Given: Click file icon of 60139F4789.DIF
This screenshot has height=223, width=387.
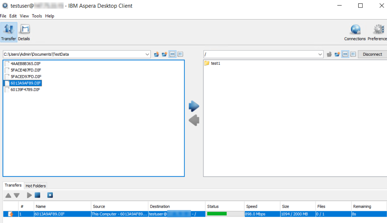Looking at the screenshot, I should [7, 90].
